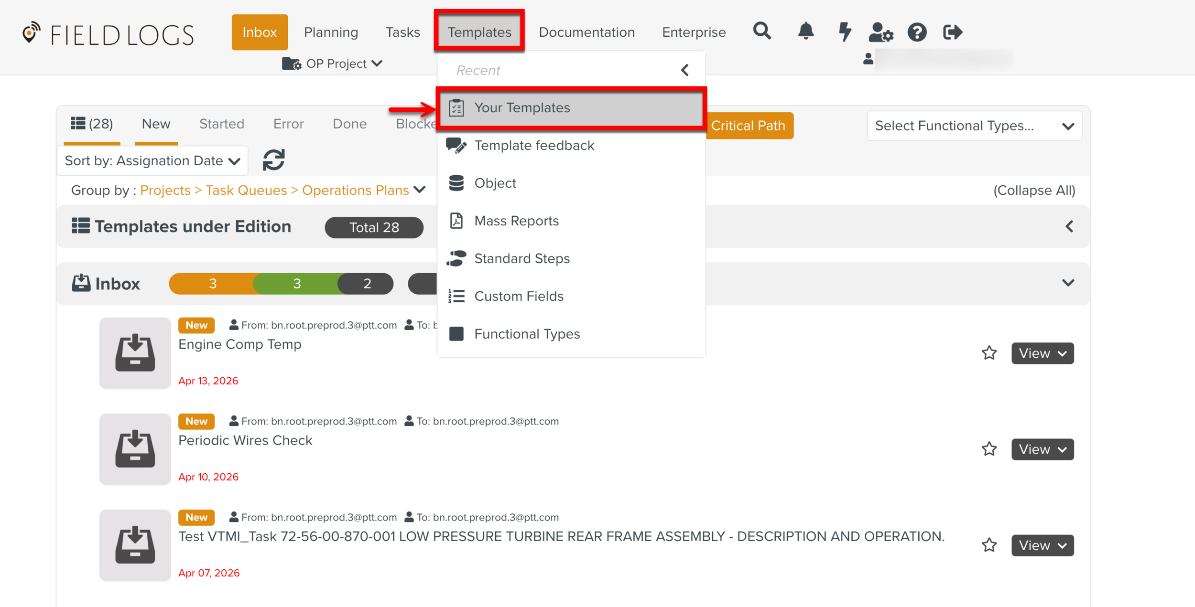
Task: Open the notifications bell
Action: [x=805, y=32]
